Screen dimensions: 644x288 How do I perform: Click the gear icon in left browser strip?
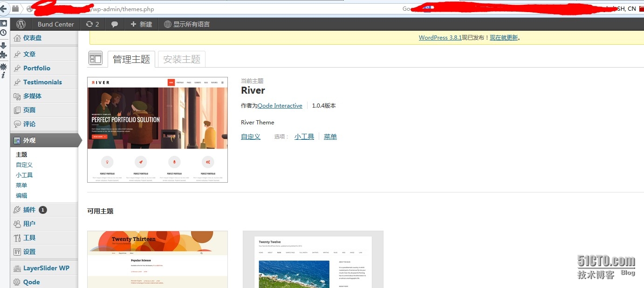[x=4, y=66]
